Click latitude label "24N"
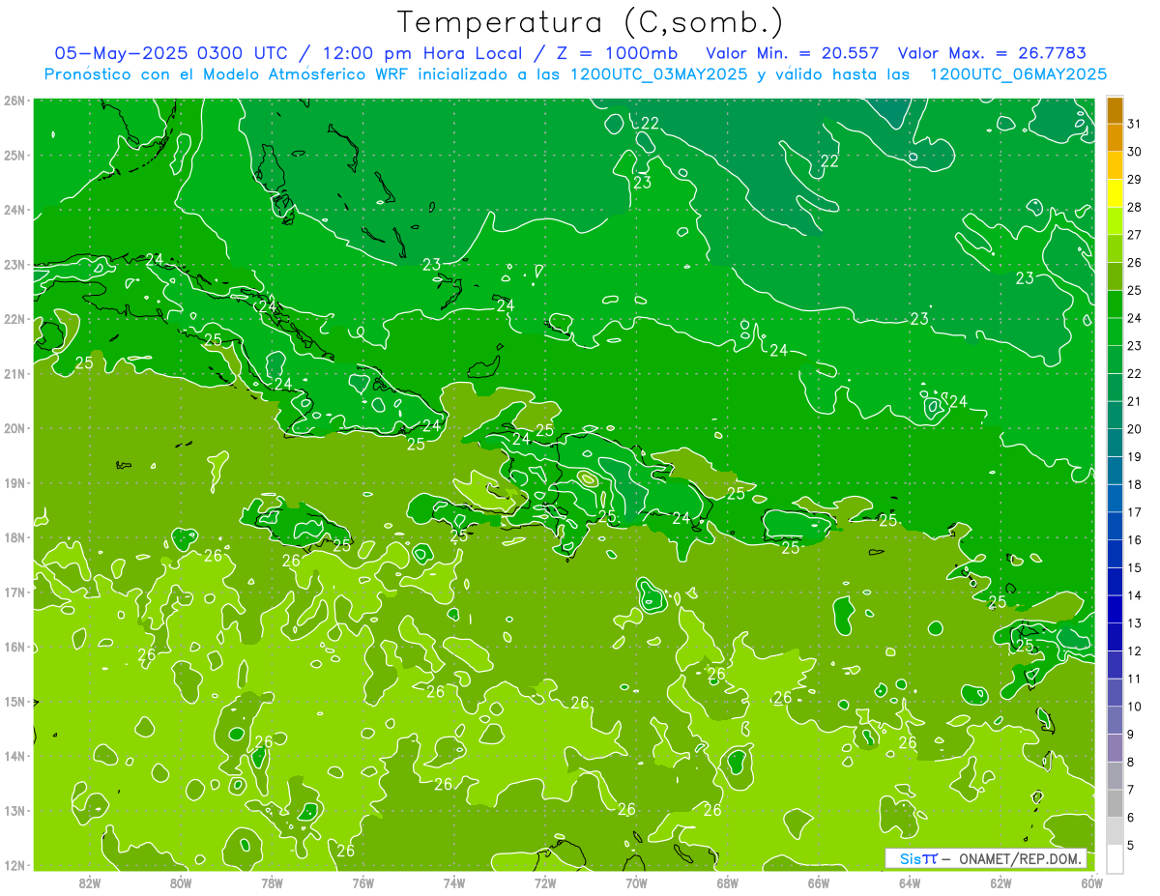 click(x=14, y=209)
